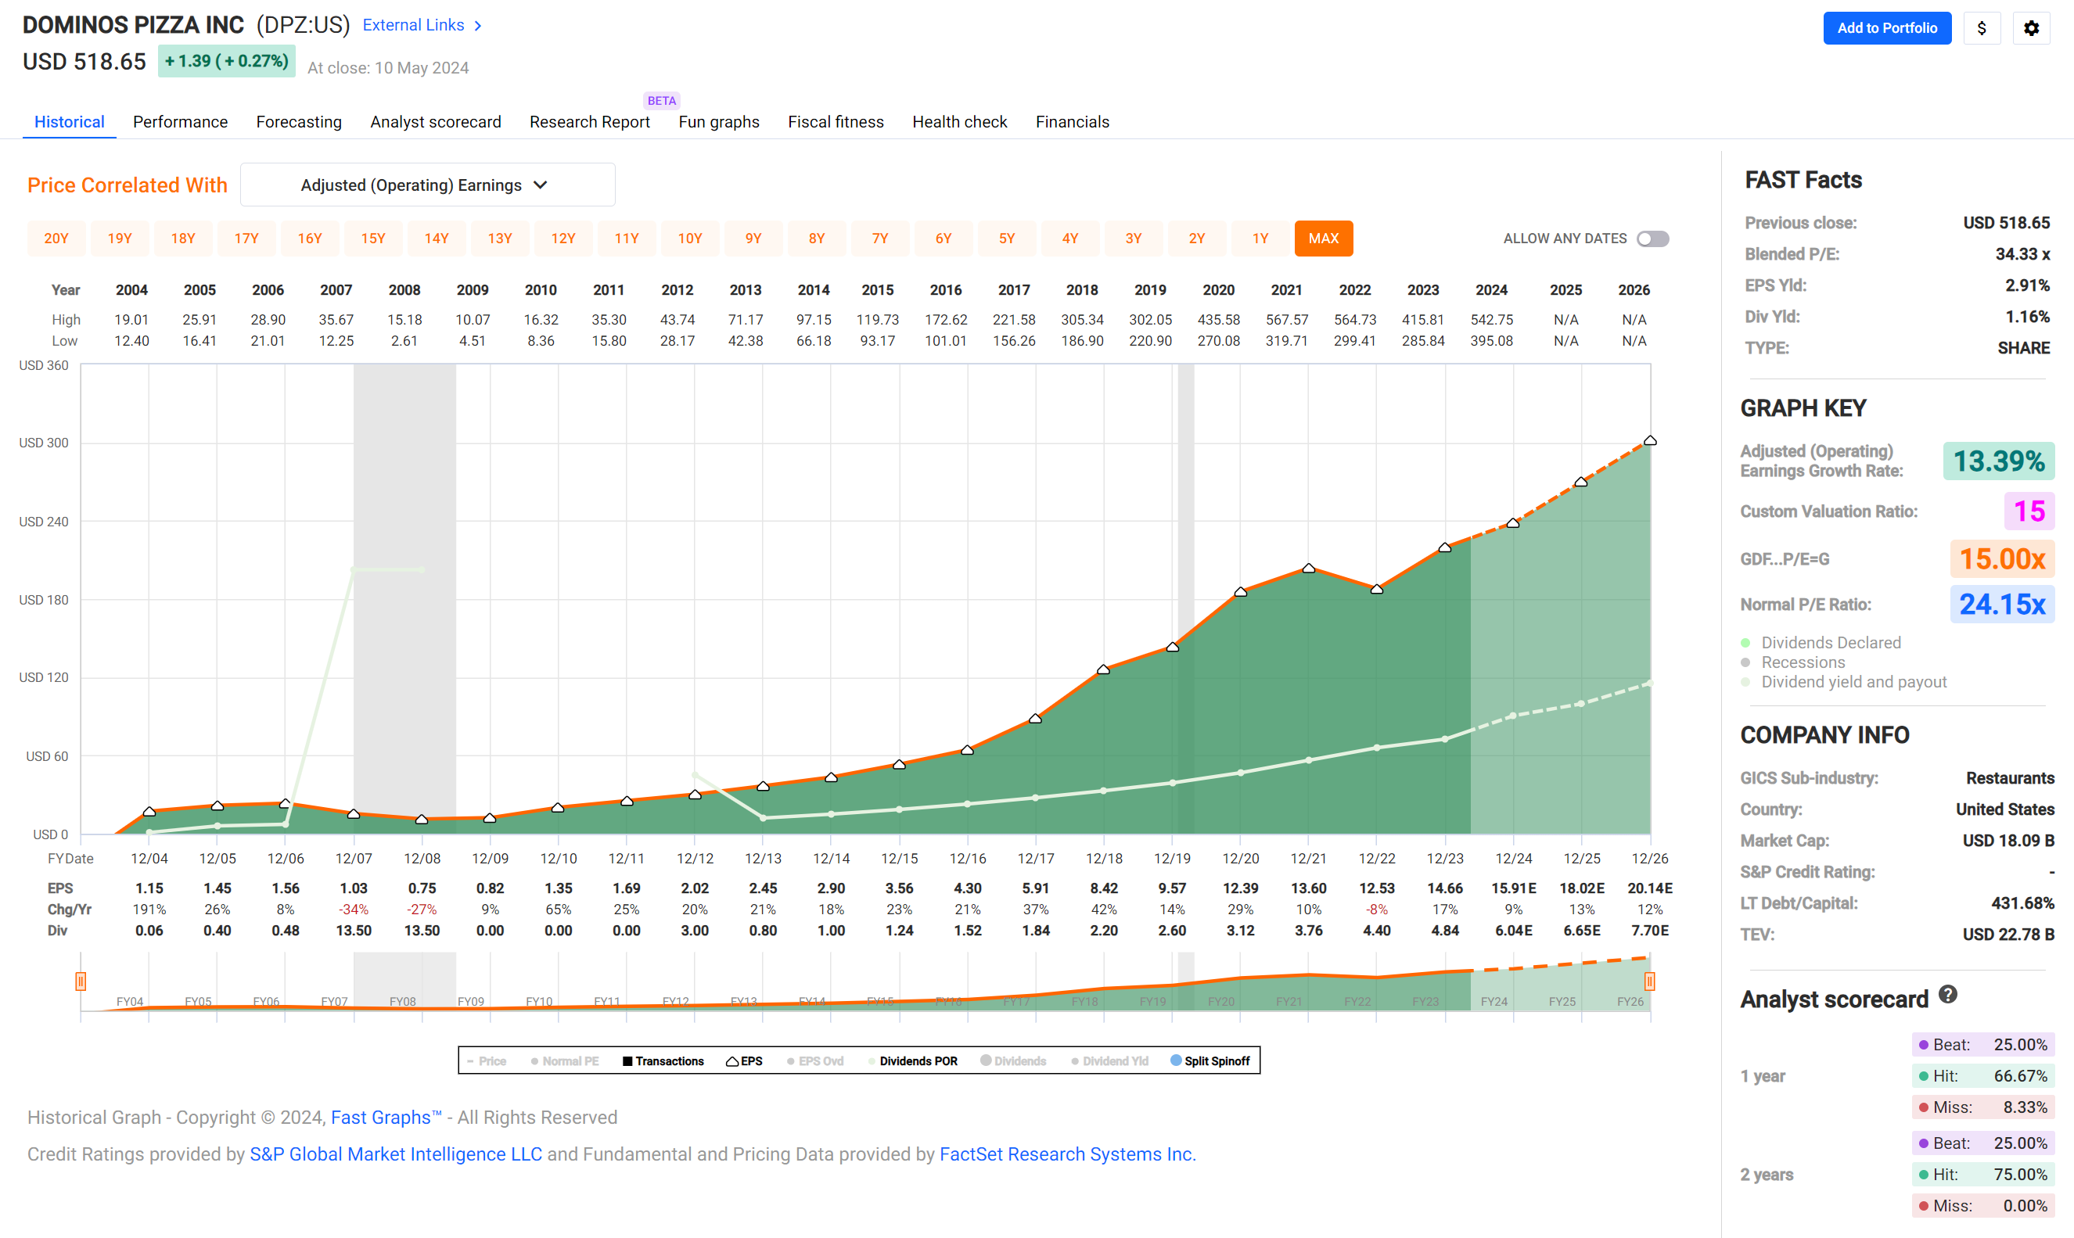Click the Market Cap USD 18.09 B value
2074x1238 pixels.
(2008, 841)
